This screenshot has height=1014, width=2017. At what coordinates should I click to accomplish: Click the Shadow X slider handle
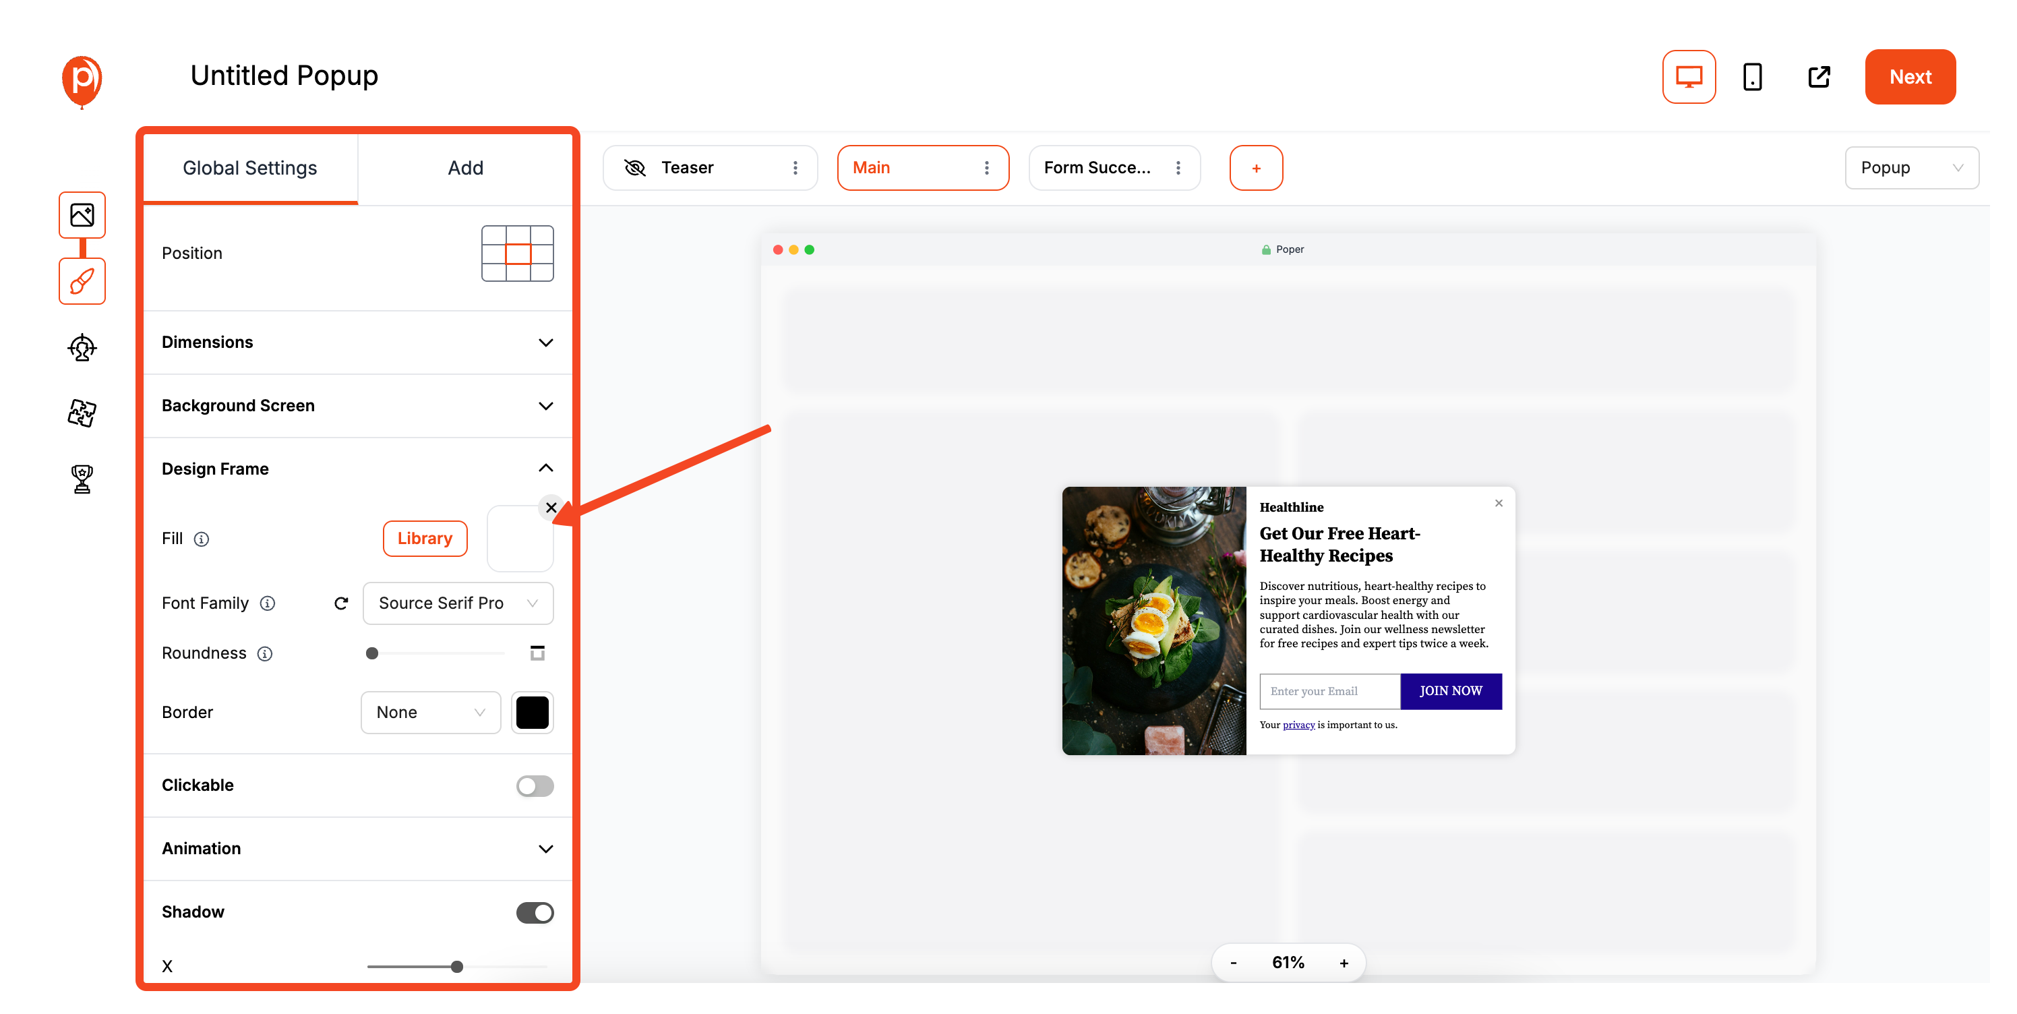(456, 966)
